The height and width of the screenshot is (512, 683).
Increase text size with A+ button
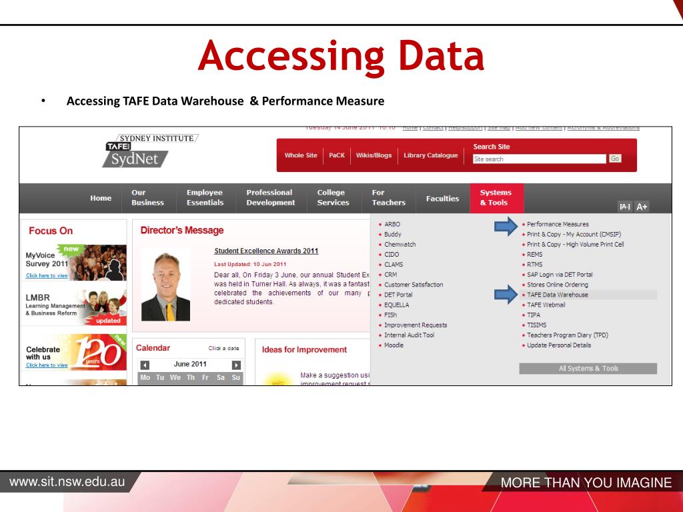click(641, 207)
